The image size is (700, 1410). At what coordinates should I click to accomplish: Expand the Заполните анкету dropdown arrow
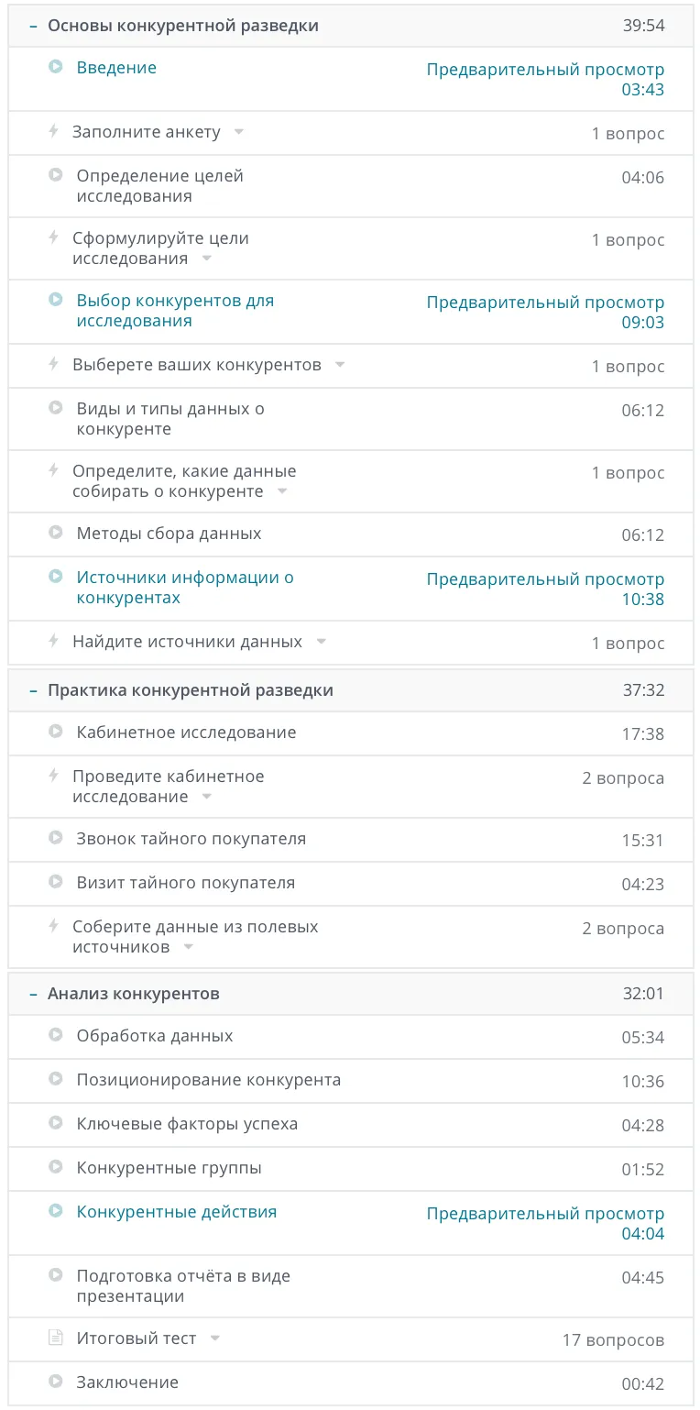pyautogui.click(x=239, y=132)
